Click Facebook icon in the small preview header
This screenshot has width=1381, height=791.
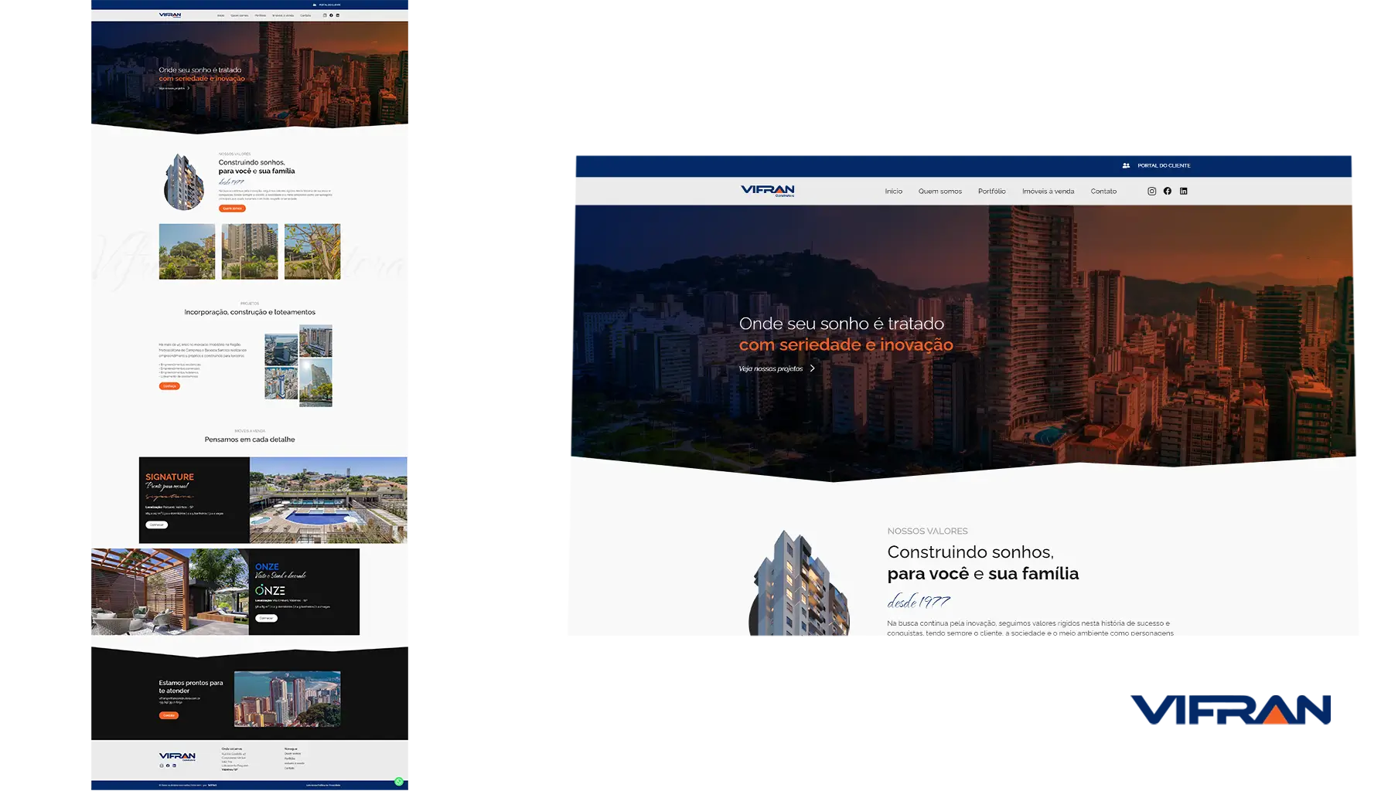(x=331, y=15)
